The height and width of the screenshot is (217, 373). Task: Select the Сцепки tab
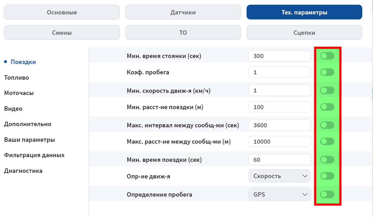click(304, 33)
